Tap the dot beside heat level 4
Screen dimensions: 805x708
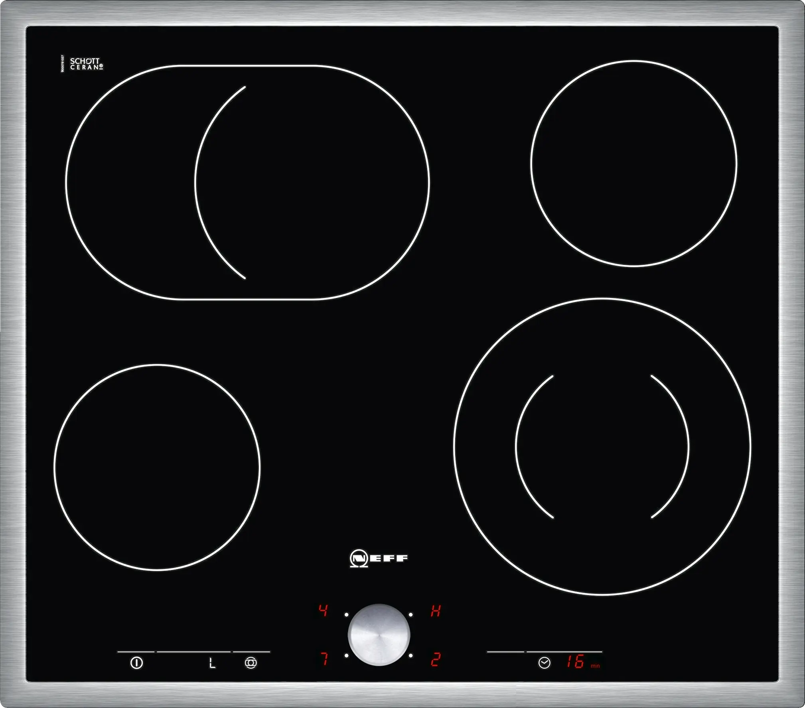pos(347,615)
